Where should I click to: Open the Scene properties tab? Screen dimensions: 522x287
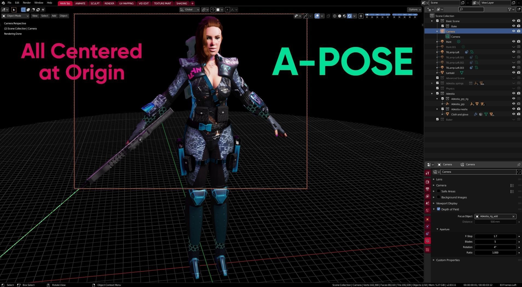coord(427,203)
